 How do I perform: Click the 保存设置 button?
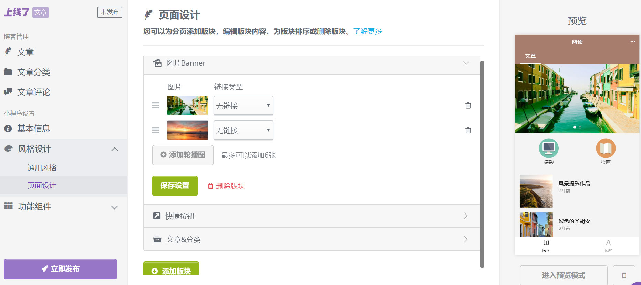(175, 186)
